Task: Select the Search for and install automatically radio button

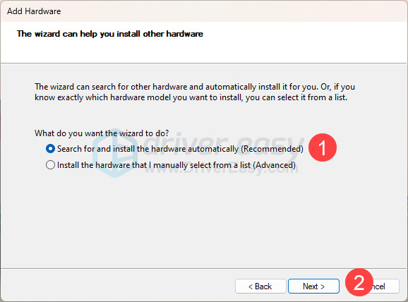Action: (x=50, y=149)
